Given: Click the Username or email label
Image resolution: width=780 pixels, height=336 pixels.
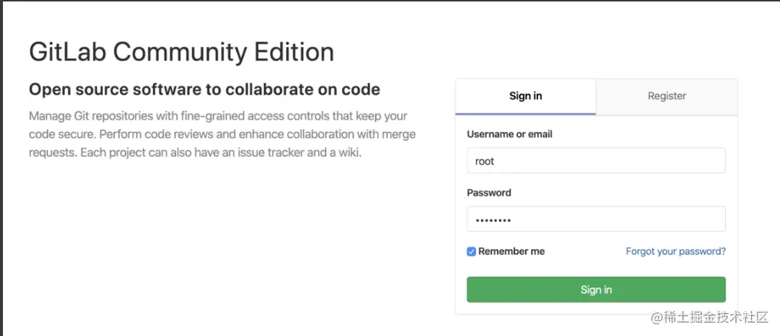Looking at the screenshot, I should pos(509,134).
